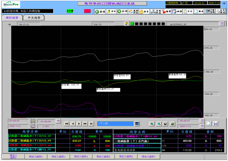Click the zoom out magnifier icon
The width and height of the screenshot is (228, 161).
point(159,124)
